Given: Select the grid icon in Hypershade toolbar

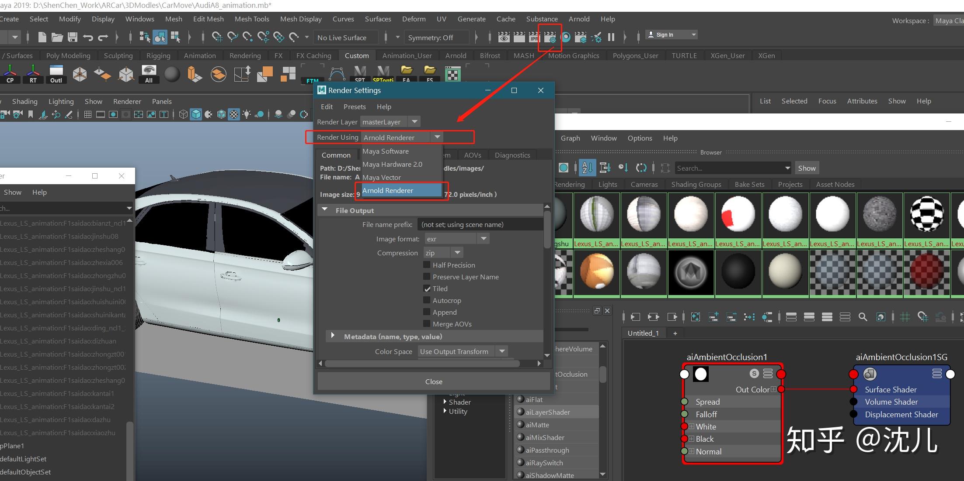Looking at the screenshot, I should tap(905, 317).
